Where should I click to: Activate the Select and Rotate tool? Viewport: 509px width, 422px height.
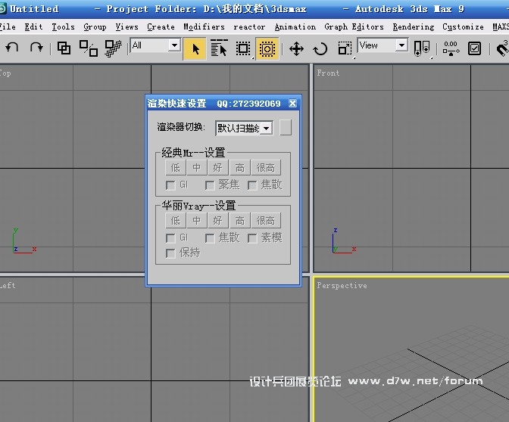point(320,49)
